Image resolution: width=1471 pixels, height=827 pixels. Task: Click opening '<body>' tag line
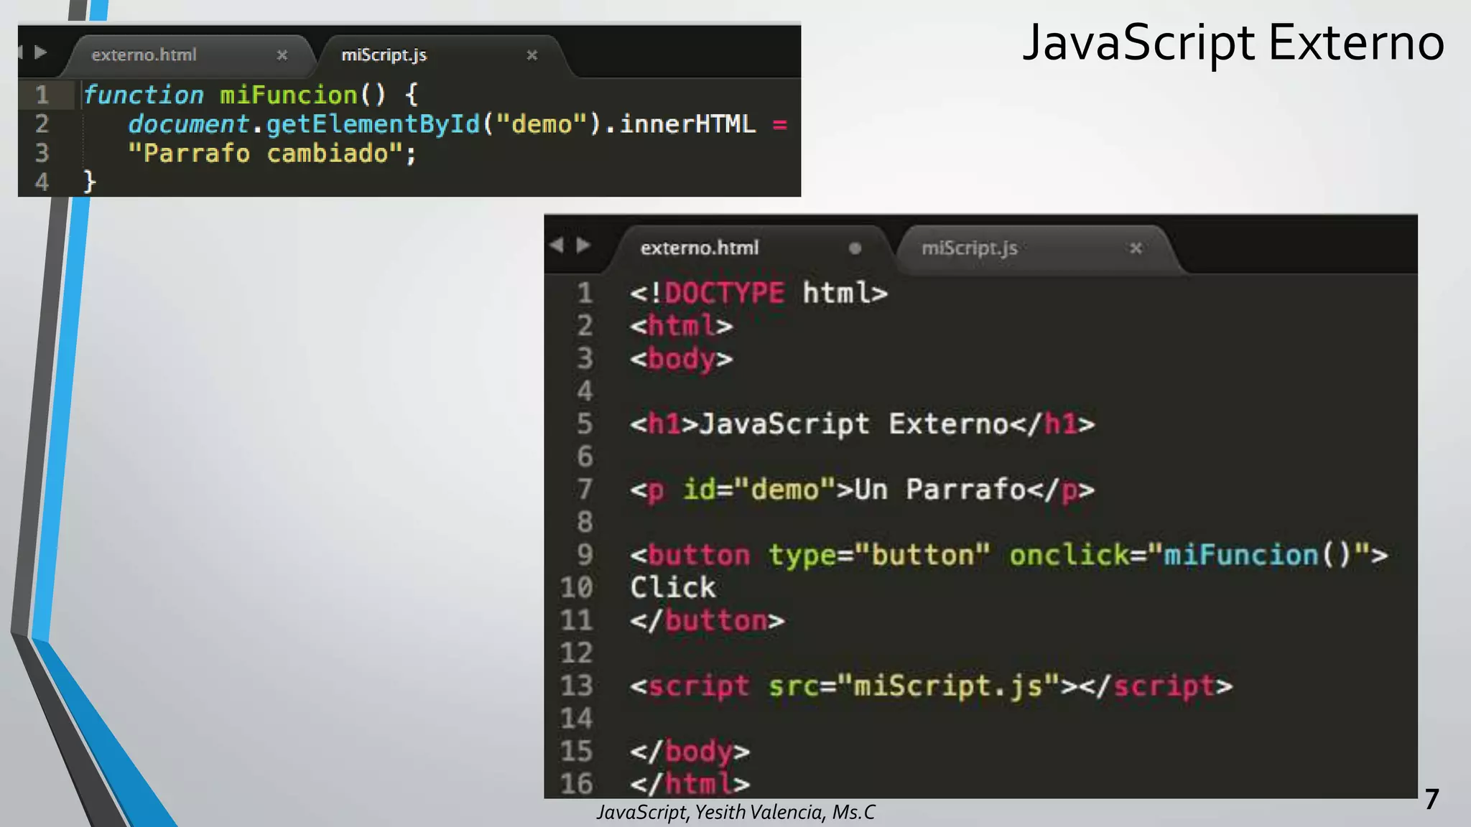click(x=682, y=358)
